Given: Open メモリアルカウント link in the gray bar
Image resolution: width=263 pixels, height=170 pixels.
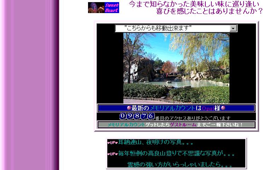Looking at the screenshot, I should [x=126, y=125].
